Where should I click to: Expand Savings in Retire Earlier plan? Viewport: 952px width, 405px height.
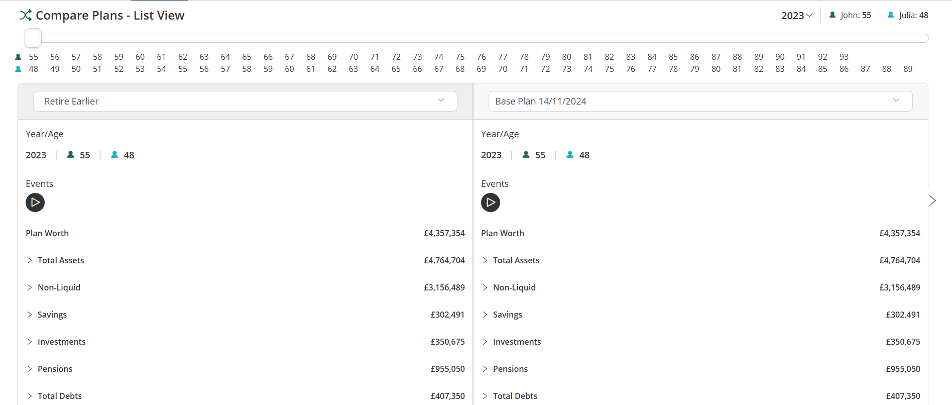[30, 315]
